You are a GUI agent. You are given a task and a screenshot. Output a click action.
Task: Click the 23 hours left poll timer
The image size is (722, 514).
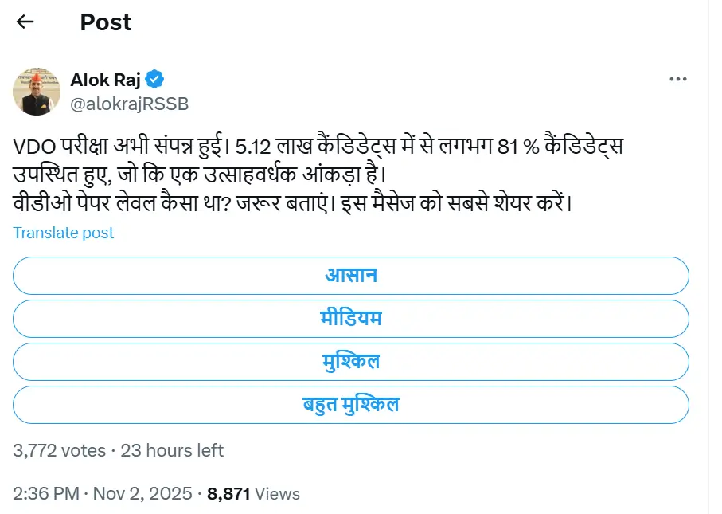click(173, 450)
